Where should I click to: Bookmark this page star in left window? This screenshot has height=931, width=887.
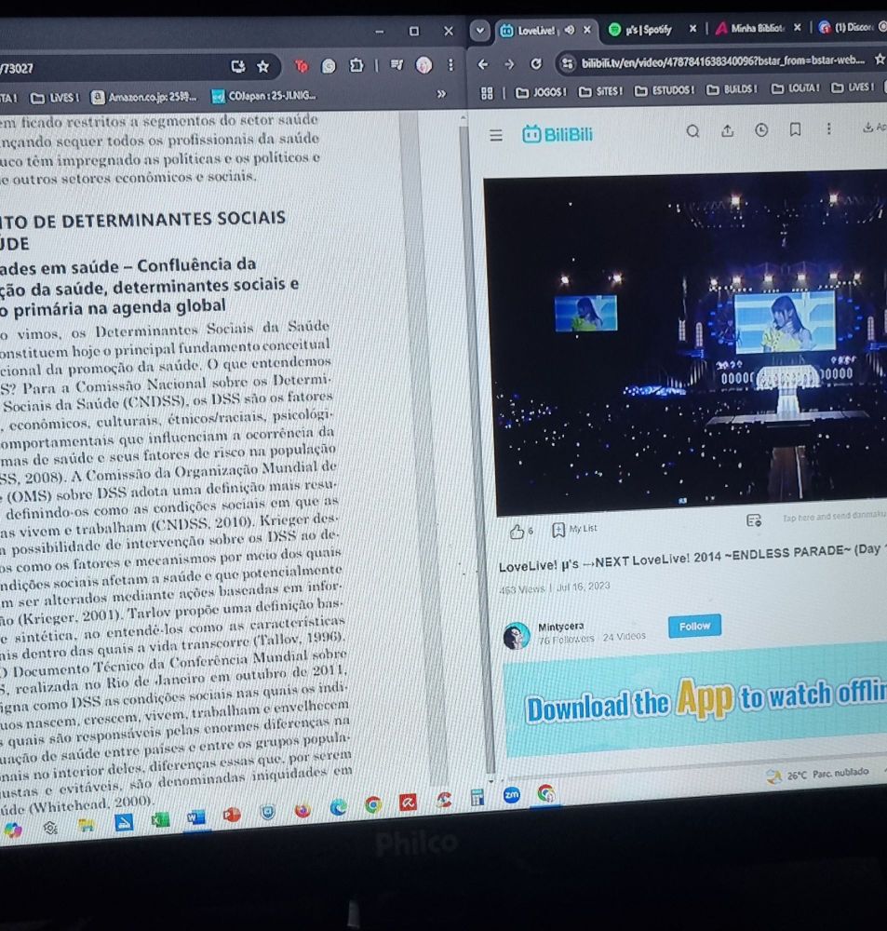click(263, 66)
